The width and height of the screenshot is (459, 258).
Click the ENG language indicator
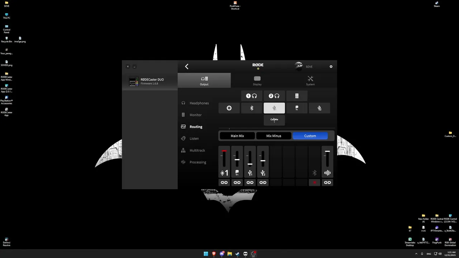[429, 254]
